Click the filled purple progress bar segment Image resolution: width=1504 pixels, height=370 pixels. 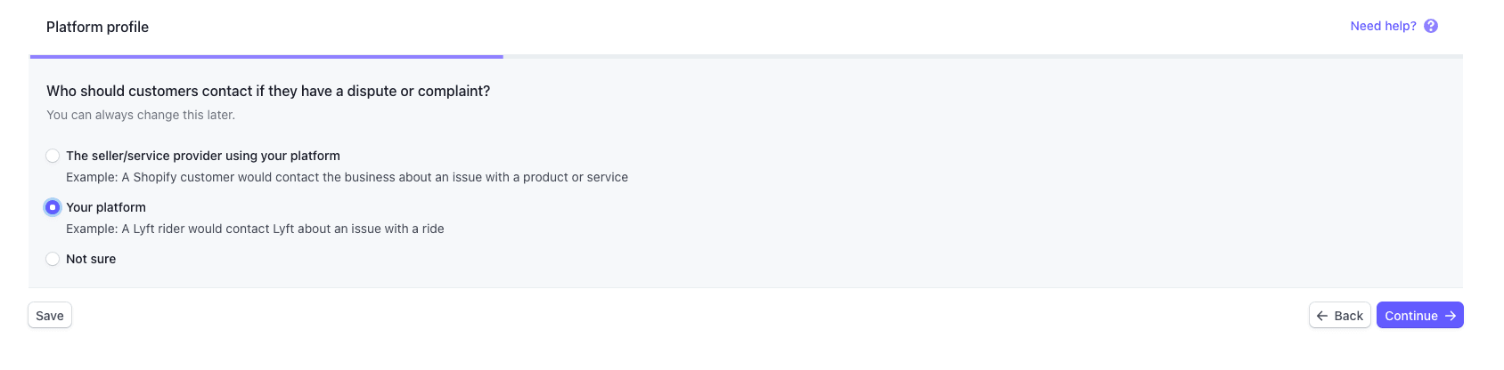pyautogui.click(x=266, y=56)
